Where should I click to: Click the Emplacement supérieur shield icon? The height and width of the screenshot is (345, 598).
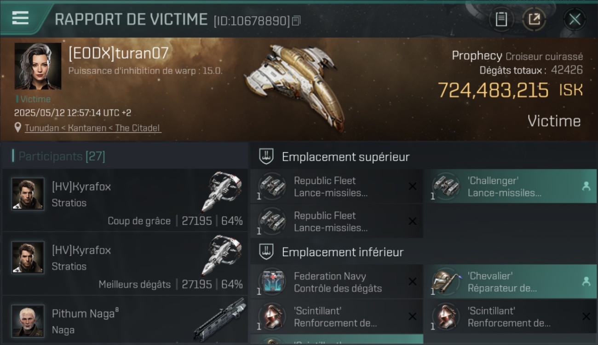coord(266,156)
